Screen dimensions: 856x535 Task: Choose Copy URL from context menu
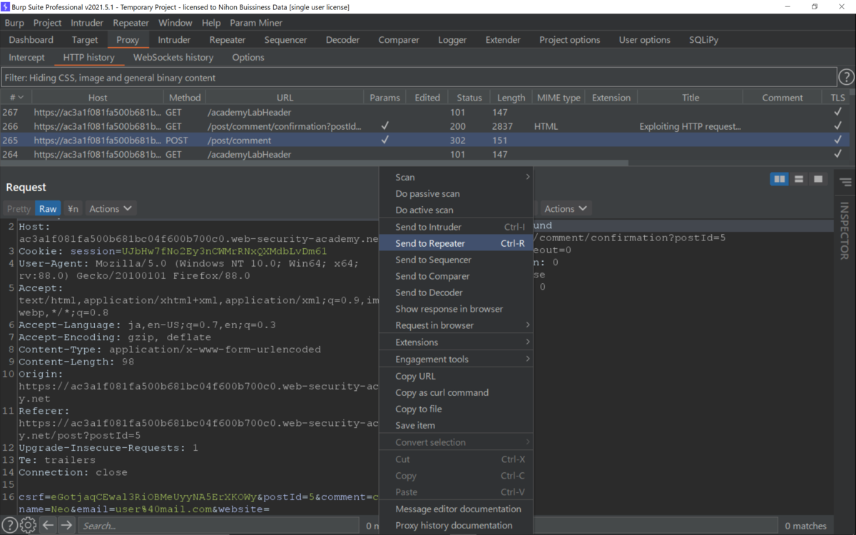click(x=457, y=376)
